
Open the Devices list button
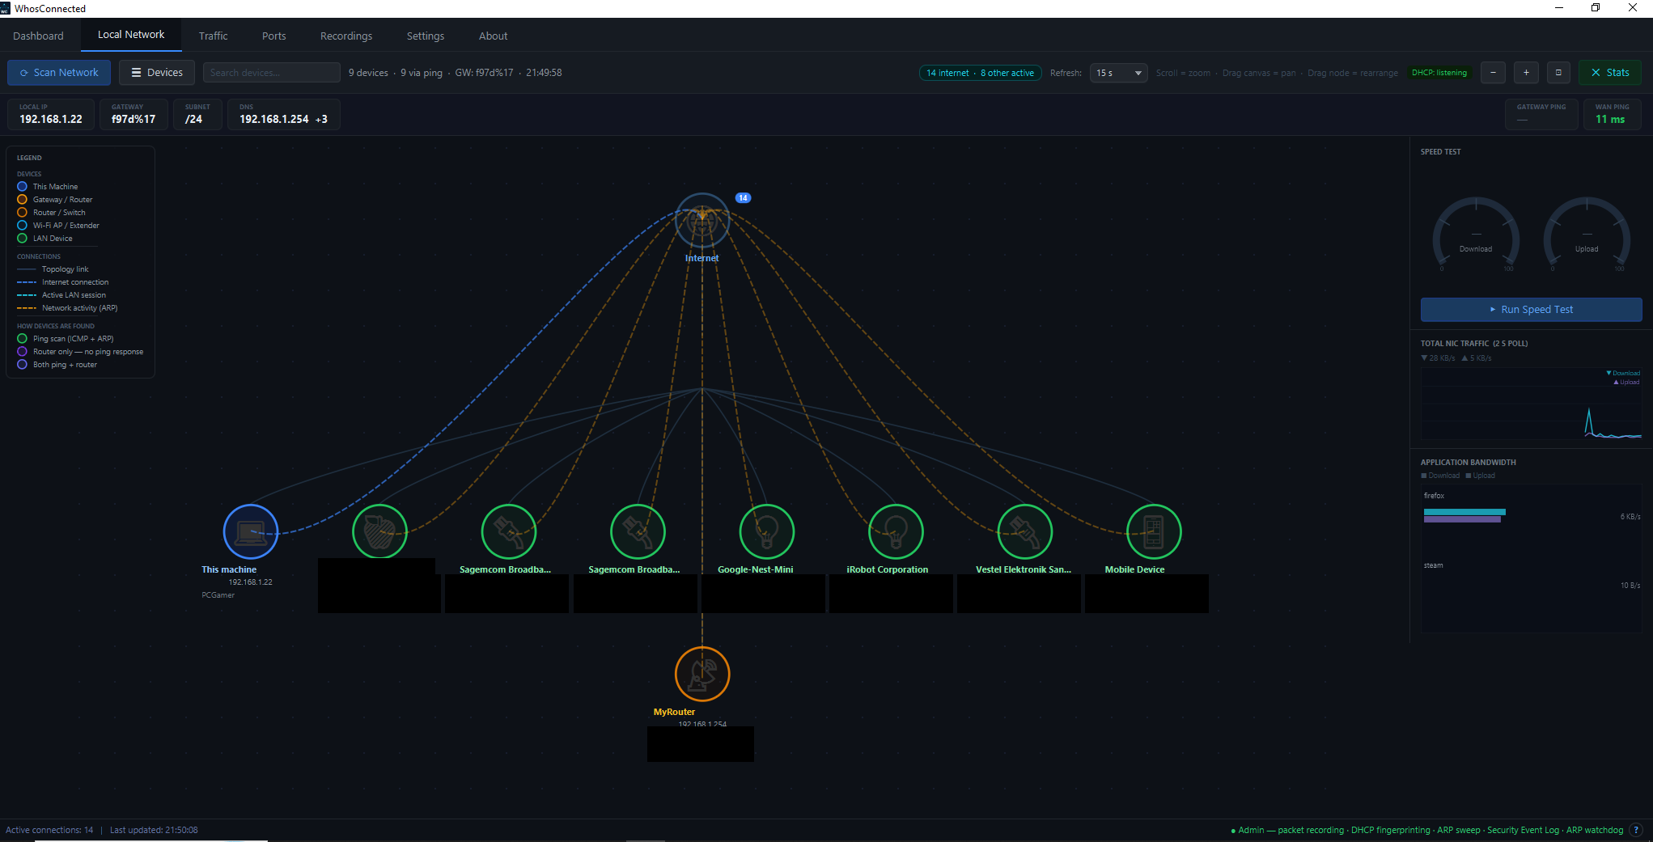[x=157, y=73]
